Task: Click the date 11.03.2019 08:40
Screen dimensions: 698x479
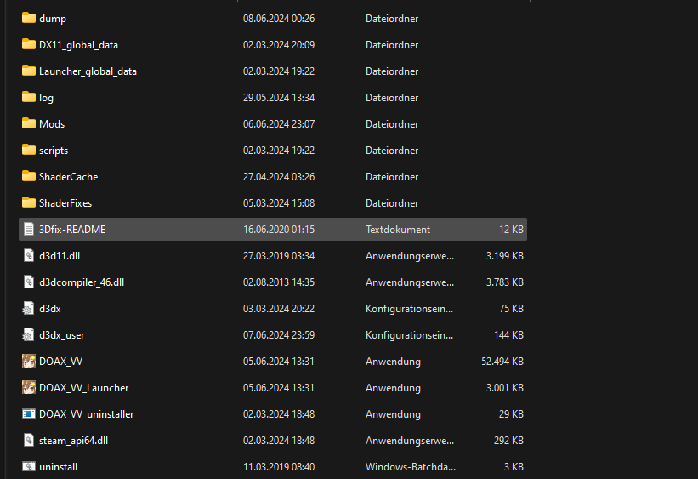Action: tap(279, 467)
